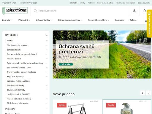Open the yellow Ověřeno zákazníky badge

coord(149,23)
